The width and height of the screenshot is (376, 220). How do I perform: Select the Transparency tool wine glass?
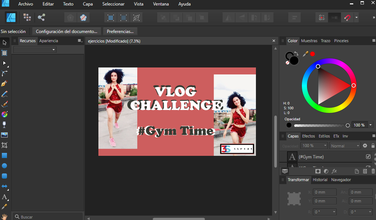(4, 125)
